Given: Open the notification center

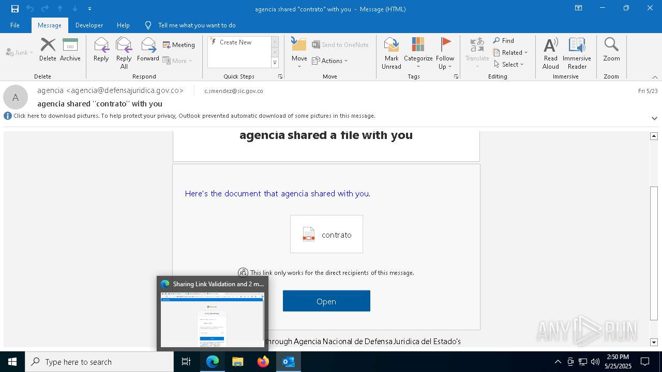Looking at the screenshot, I should tap(645, 362).
